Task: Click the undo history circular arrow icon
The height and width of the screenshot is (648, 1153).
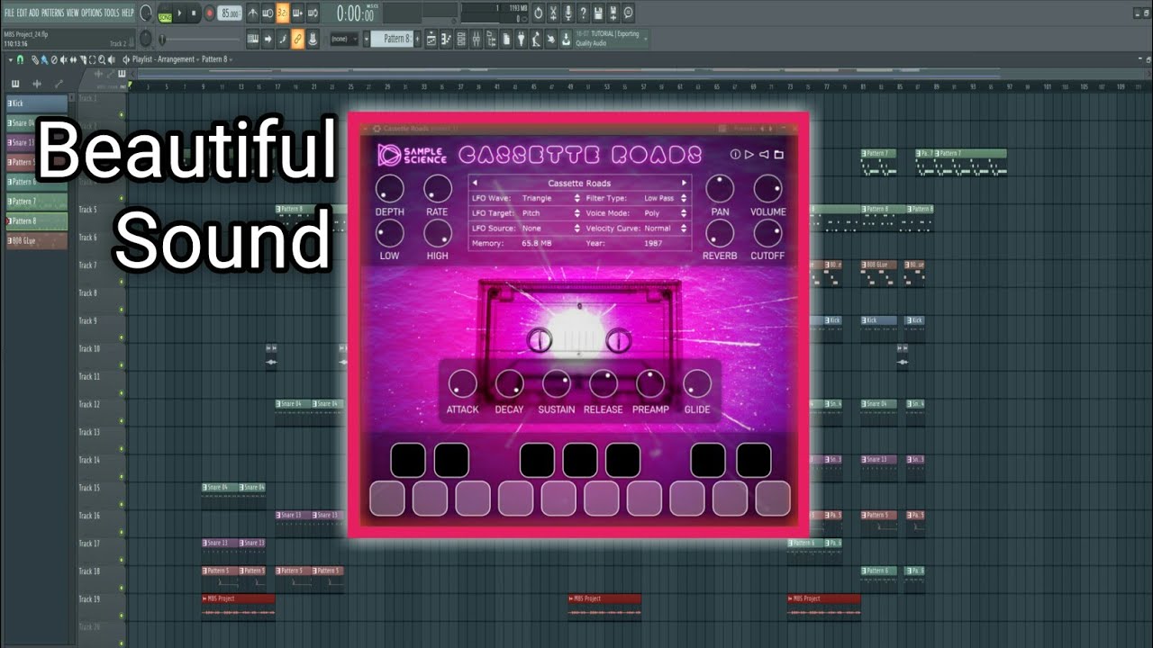Action: point(539,13)
